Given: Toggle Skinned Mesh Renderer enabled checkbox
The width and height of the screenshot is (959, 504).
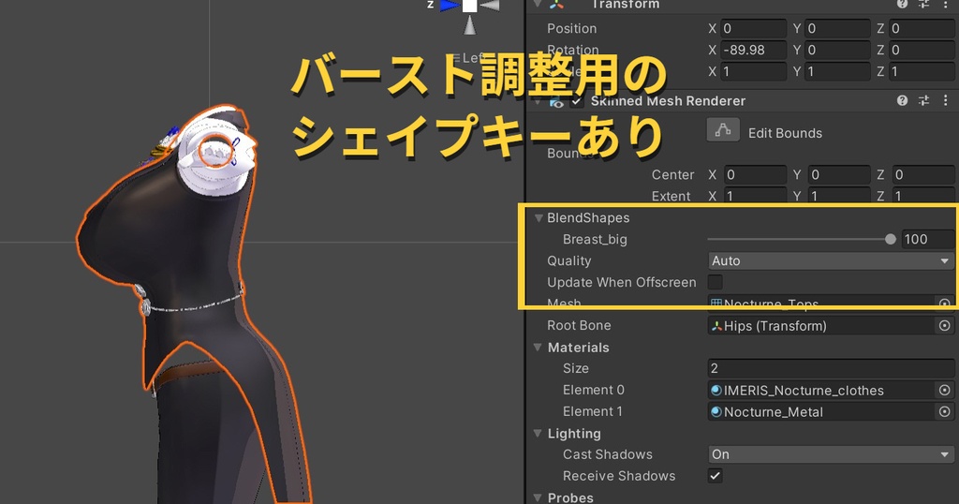Looking at the screenshot, I should click(577, 101).
